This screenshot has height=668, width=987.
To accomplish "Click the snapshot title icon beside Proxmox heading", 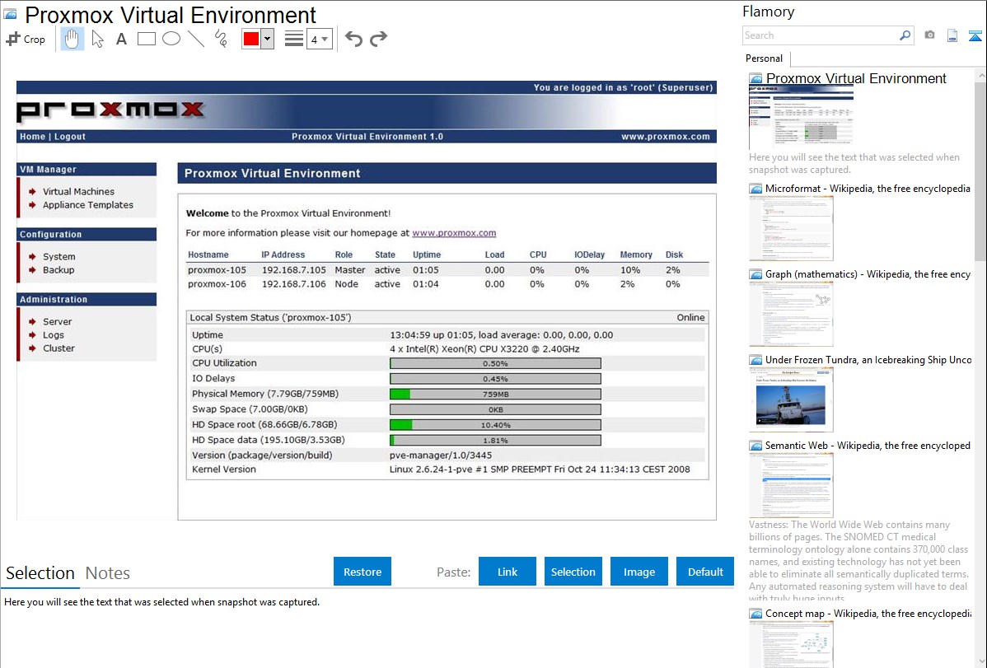I will pyautogui.click(x=10, y=14).
